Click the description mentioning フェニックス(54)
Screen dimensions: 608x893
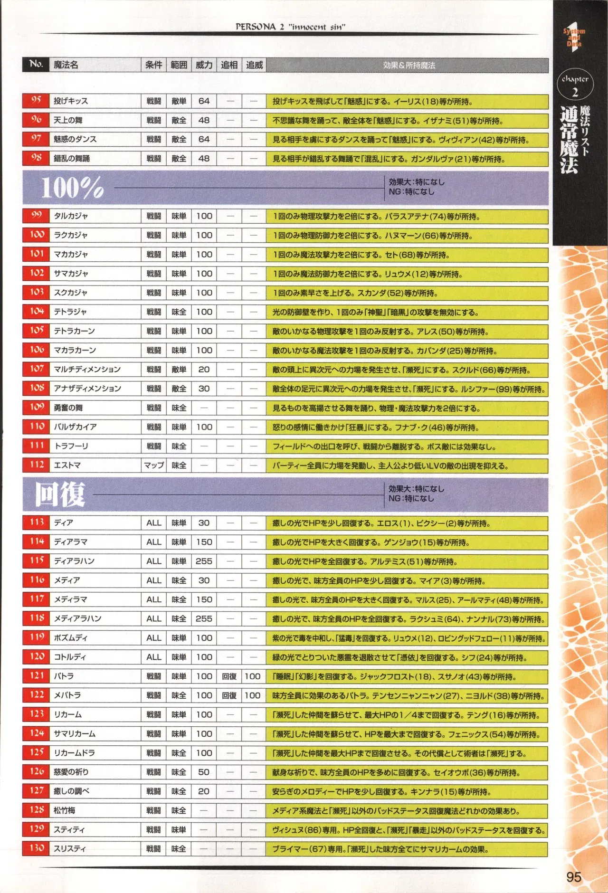pyautogui.click(x=406, y=735)
